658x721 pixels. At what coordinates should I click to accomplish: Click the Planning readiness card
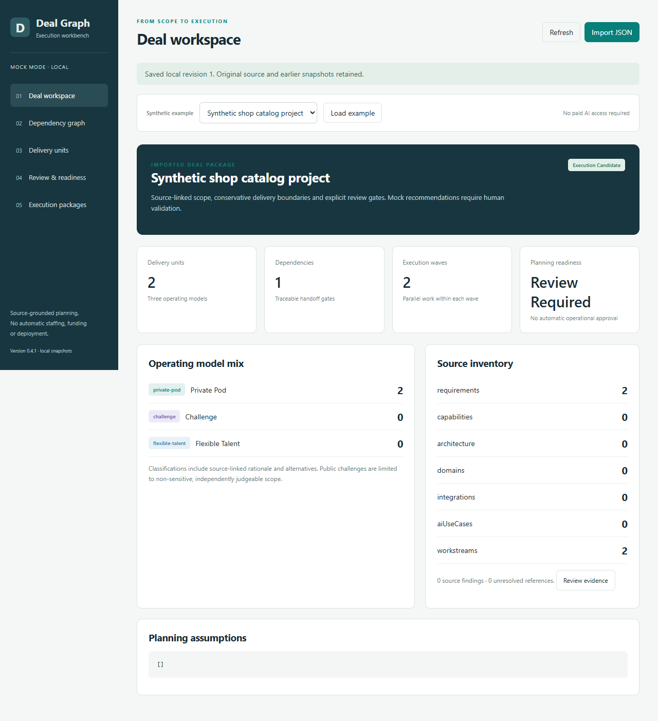point(579,289)
